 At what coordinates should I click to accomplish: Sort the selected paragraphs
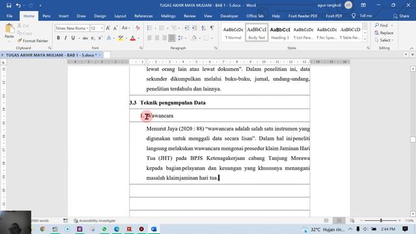(x=203, y=28)
